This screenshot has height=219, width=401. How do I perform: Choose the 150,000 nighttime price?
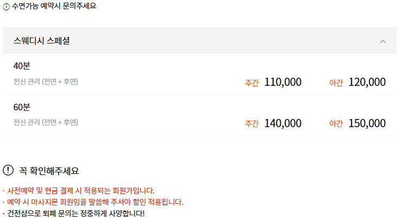click(x=367, y=123)
